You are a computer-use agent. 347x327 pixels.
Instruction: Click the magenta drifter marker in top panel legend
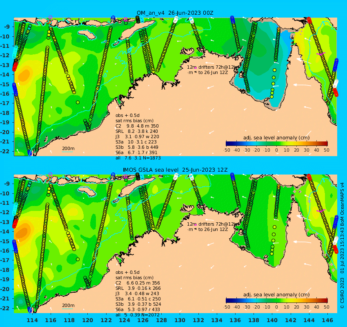coord(196,68)
